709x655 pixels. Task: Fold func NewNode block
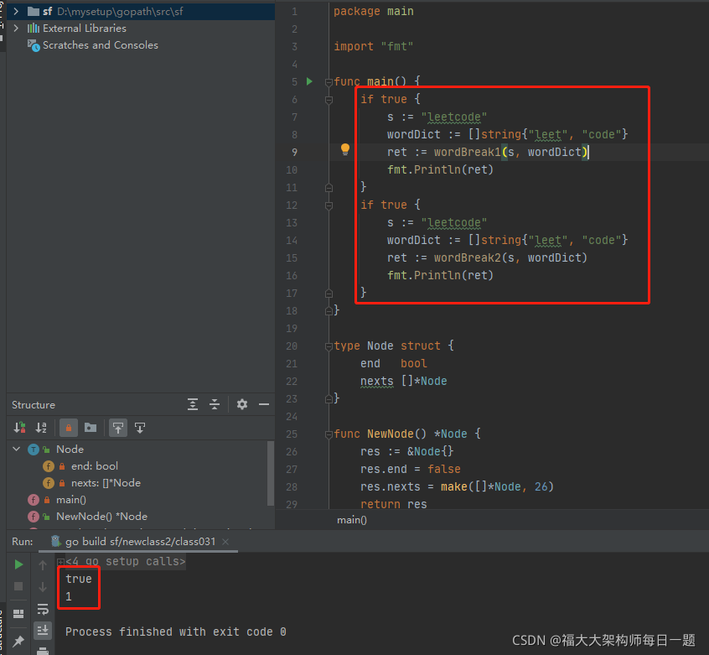[329, 434]
